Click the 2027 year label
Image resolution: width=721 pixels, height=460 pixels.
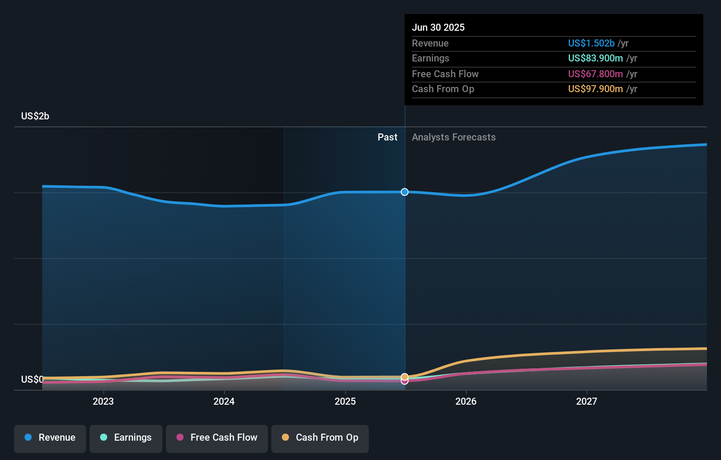coord(587,401)
